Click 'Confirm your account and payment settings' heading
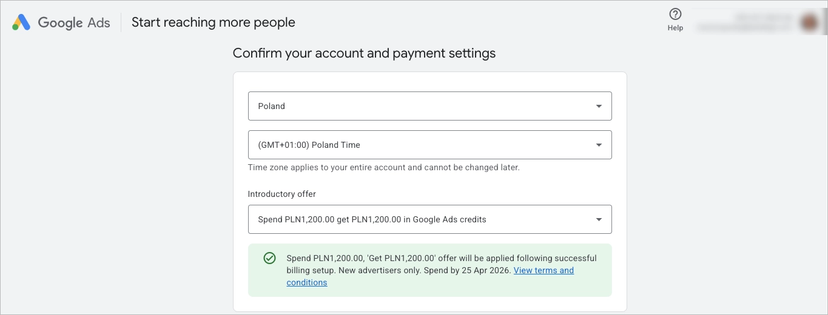Screen dimensions: 828x315 pos(364,53)
